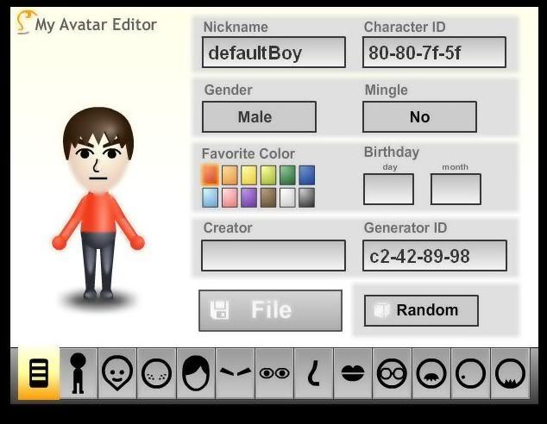Toggle the Mingle setting set to No
The image size is (547, 424).
point(419,117)
